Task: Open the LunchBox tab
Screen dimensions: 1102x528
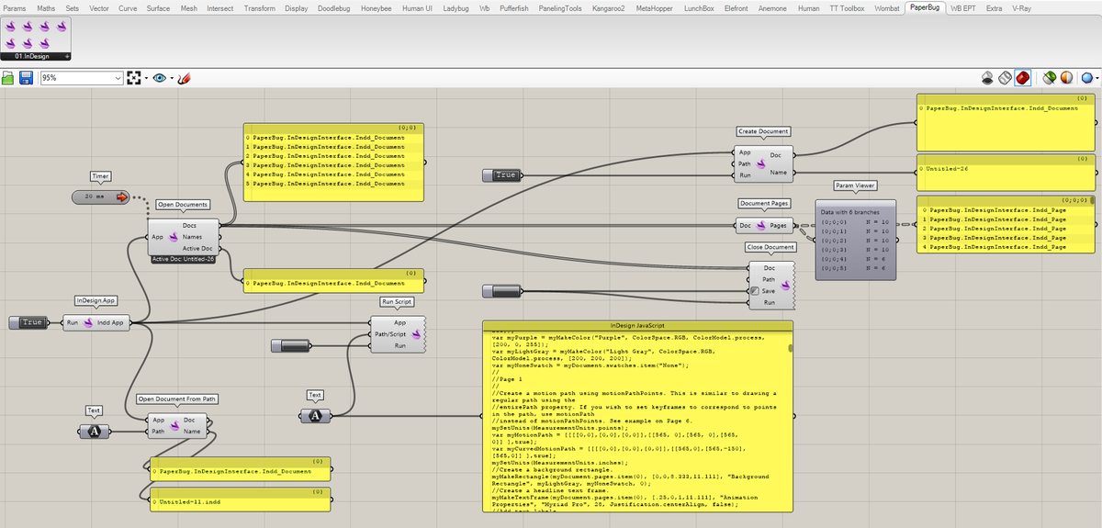Action: coord(701,7)
